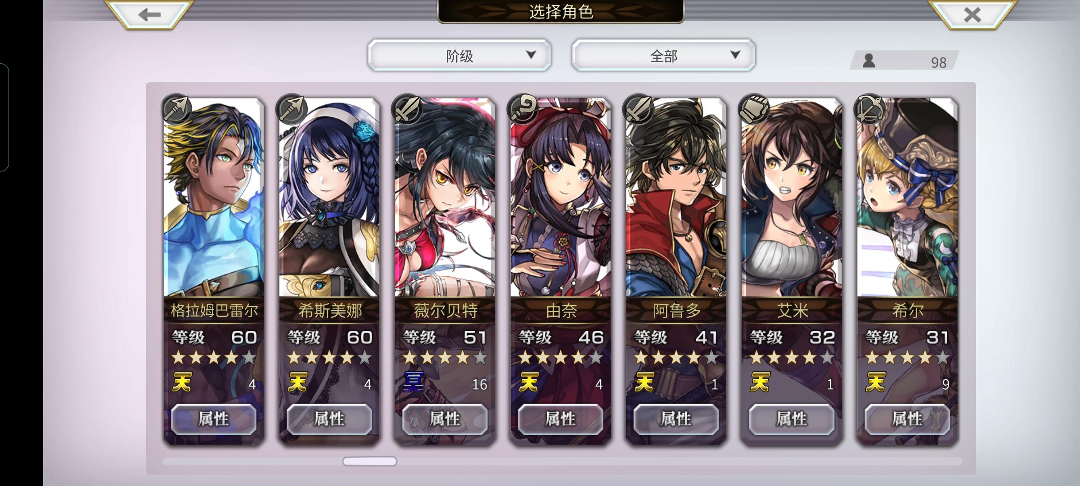Select the 艾米 character portrait
This screenshot has height=486, width=1080.
pos(792,198)
